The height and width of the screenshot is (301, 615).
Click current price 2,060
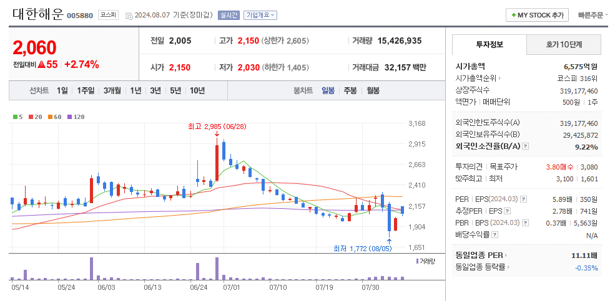click(34, 48)
